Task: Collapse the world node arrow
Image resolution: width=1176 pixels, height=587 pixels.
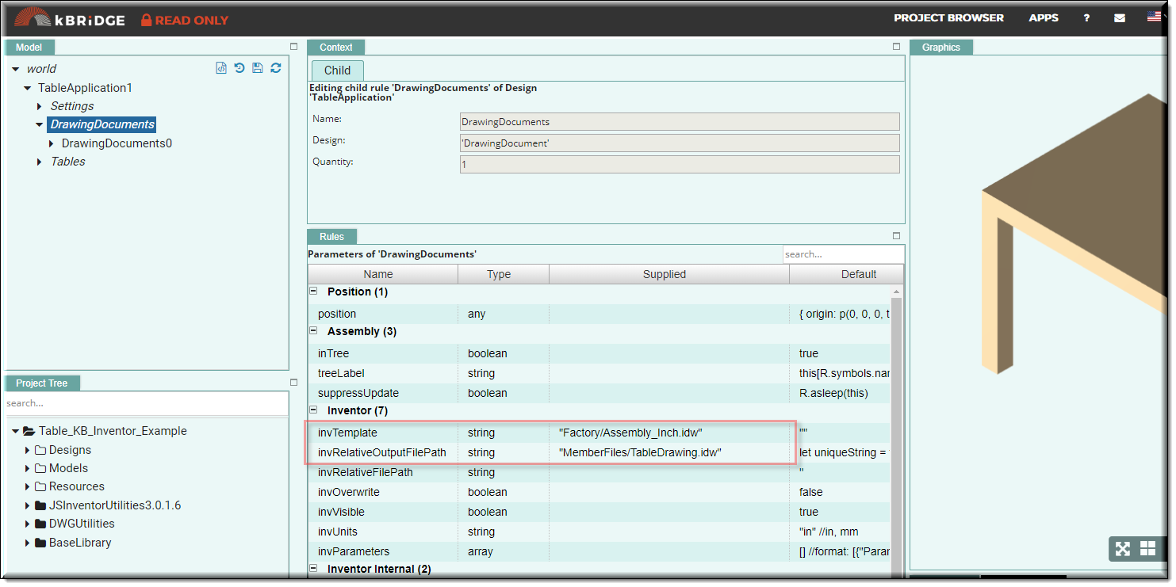Action: point(16,69)
